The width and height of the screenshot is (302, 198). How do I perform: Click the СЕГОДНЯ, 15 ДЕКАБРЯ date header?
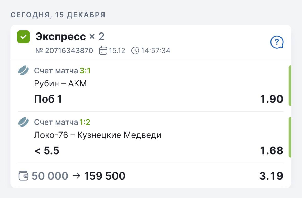point(58,15)
